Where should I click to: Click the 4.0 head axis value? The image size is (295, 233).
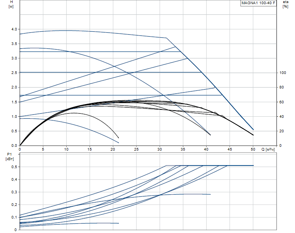pyautogui.click(x=14, y=29)
